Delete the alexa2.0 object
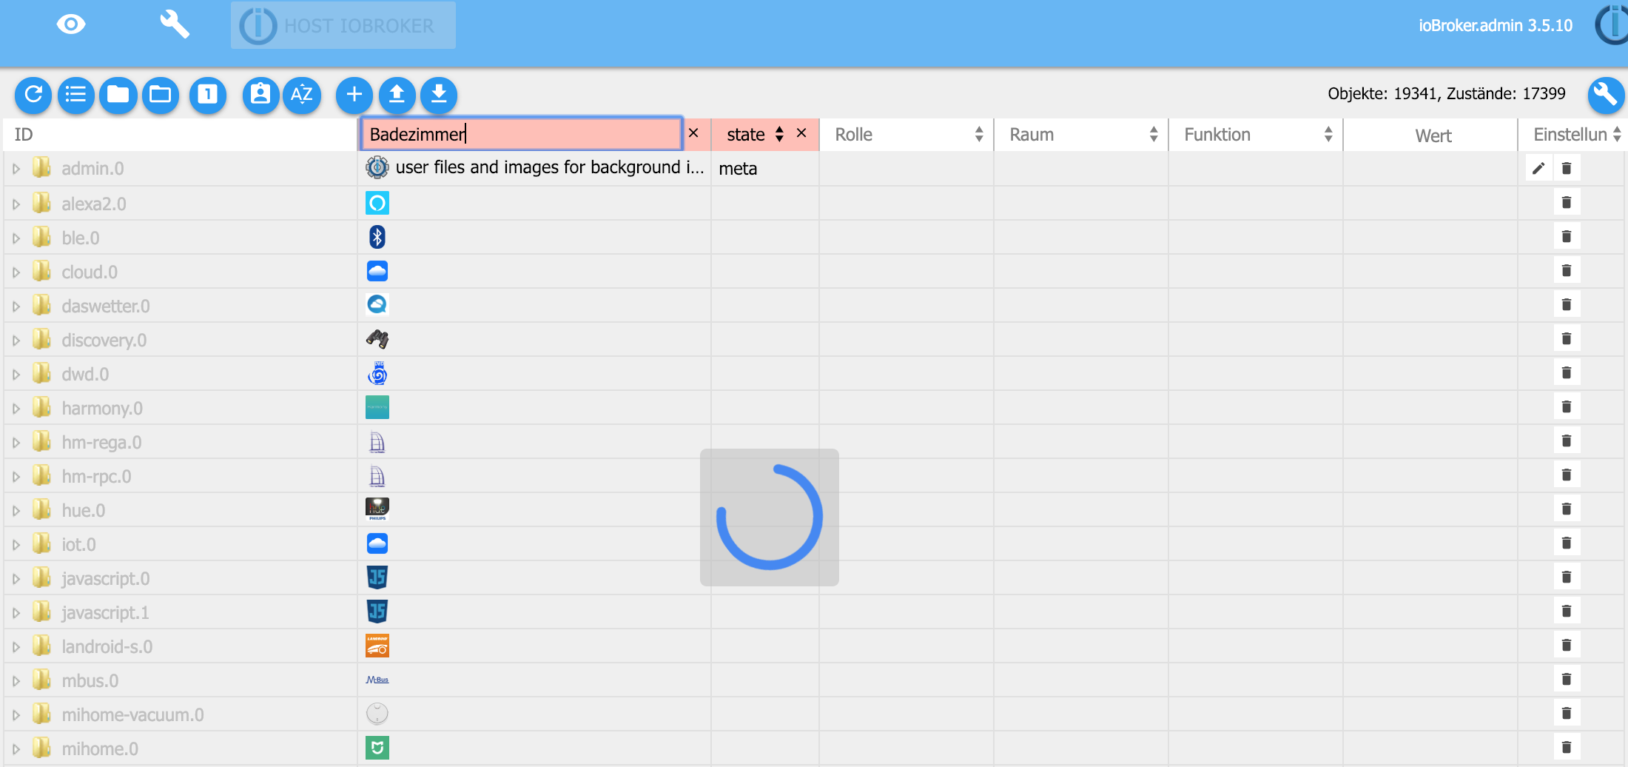Viewport: 1628px width, 767px height. pos(1567,202)
